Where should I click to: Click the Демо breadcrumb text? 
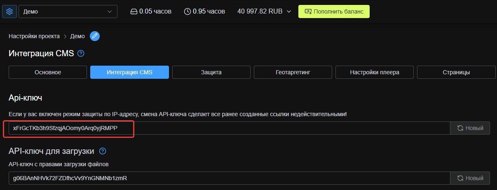point(77,36)
